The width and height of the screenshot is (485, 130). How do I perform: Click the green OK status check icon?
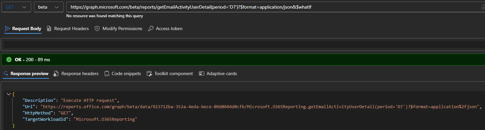coord(9,60)
